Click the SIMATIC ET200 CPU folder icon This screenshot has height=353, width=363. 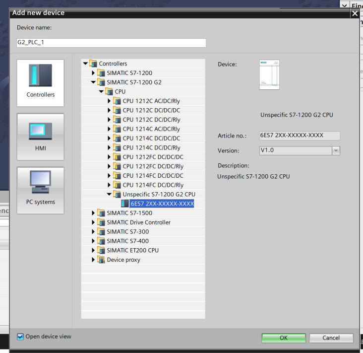101,250
